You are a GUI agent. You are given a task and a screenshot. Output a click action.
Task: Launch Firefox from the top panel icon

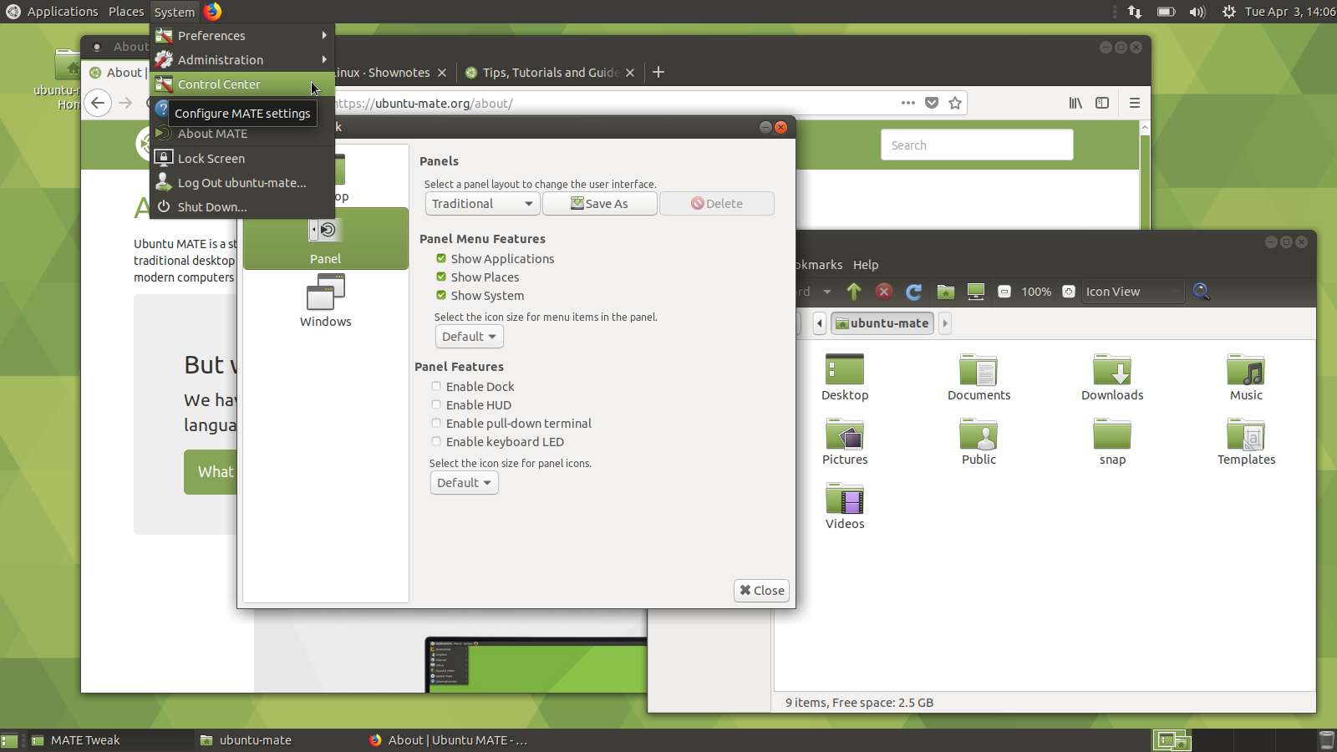coord(213,11)
